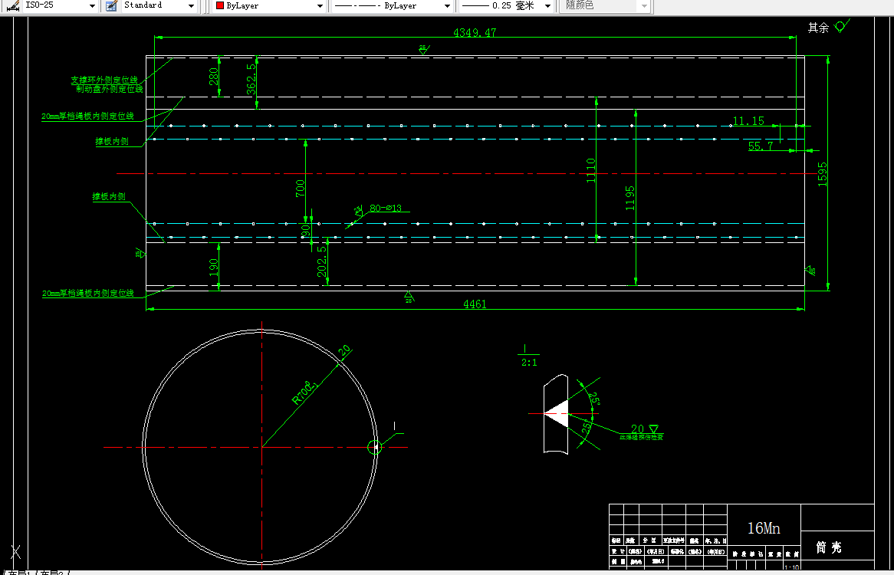Select the 362.5 dimension text
Viewport: 894px width, 575px height.
251,79
